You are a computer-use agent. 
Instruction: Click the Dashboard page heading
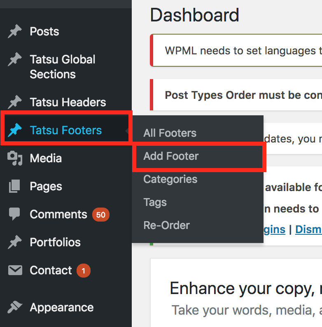point(195,15)
